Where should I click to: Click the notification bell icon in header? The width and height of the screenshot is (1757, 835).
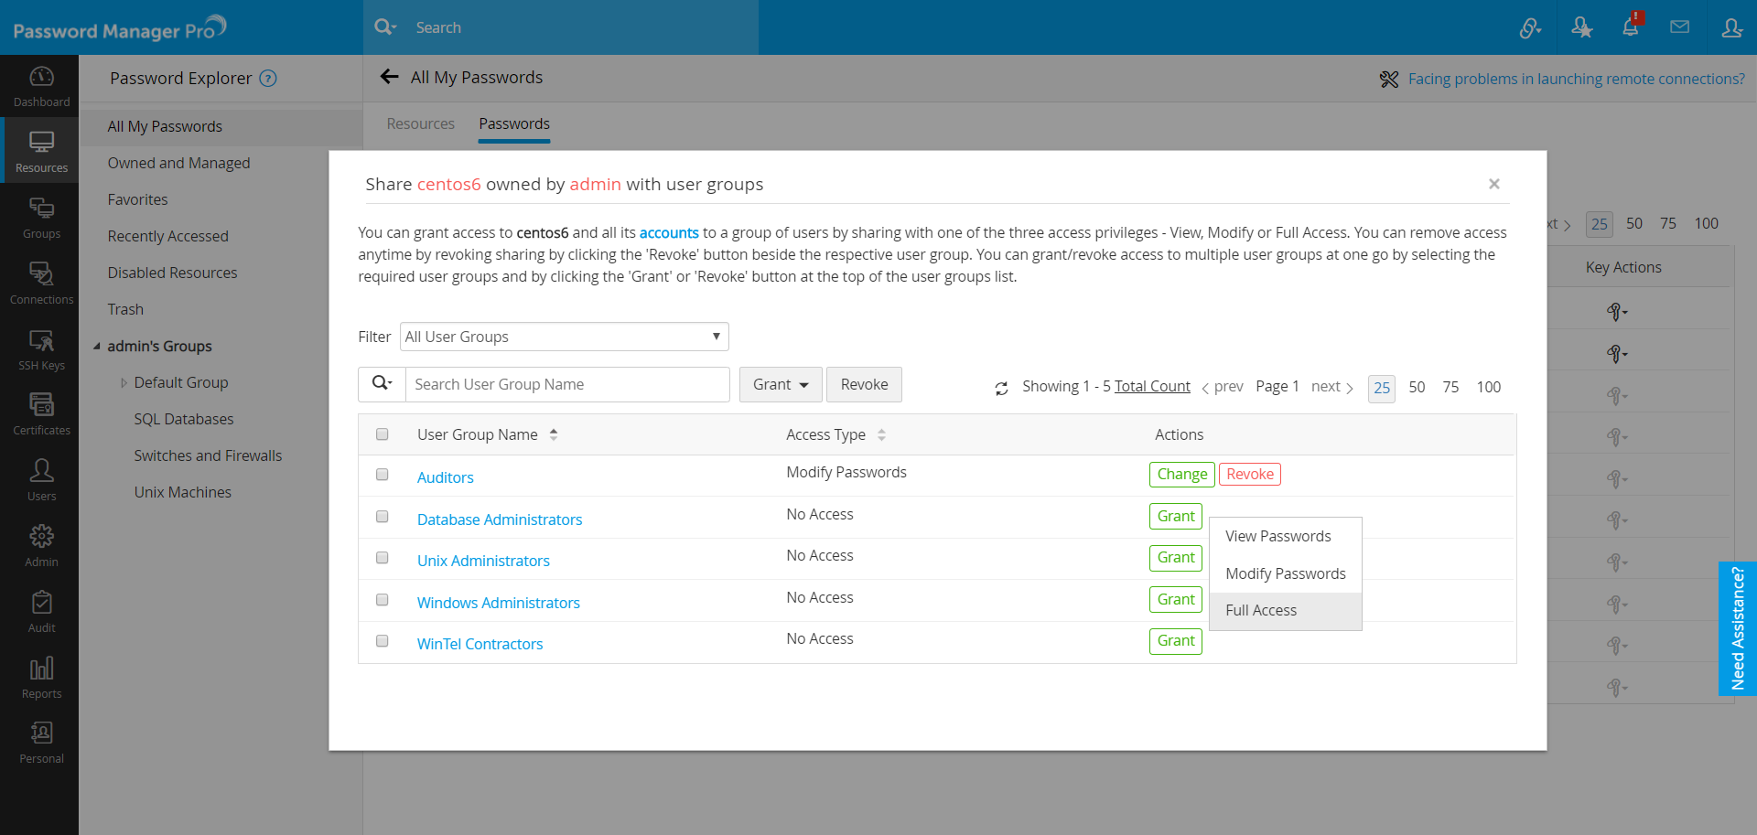click(1631, 27)
